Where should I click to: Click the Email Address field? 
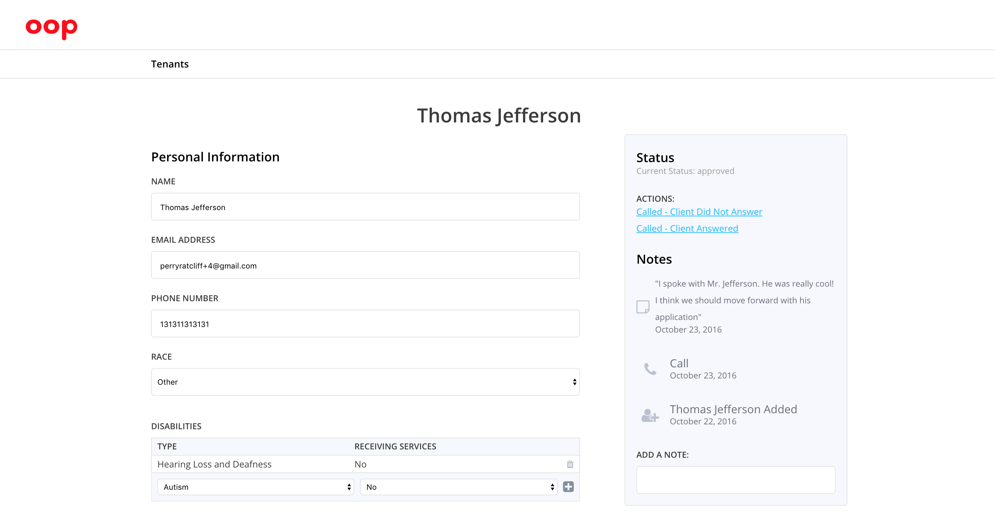365,265
